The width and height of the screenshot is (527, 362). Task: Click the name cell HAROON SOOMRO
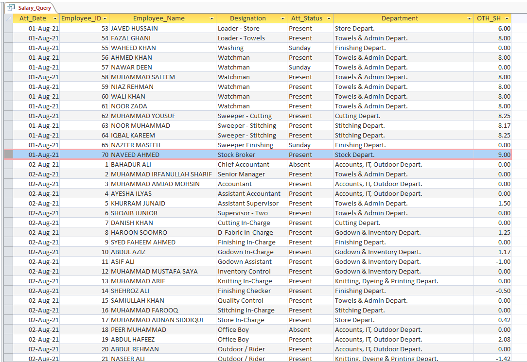[163, 233]
